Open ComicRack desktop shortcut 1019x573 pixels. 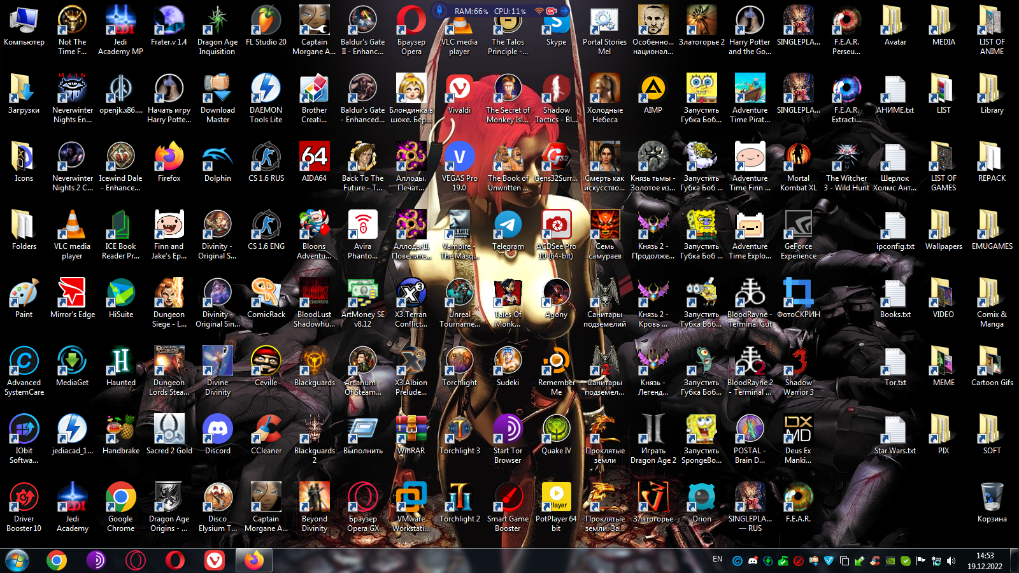click(x=266, y=298)
